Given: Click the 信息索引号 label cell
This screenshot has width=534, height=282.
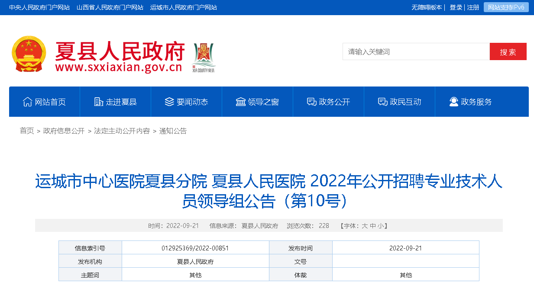Looking at the screenshot, I should 90,248.
